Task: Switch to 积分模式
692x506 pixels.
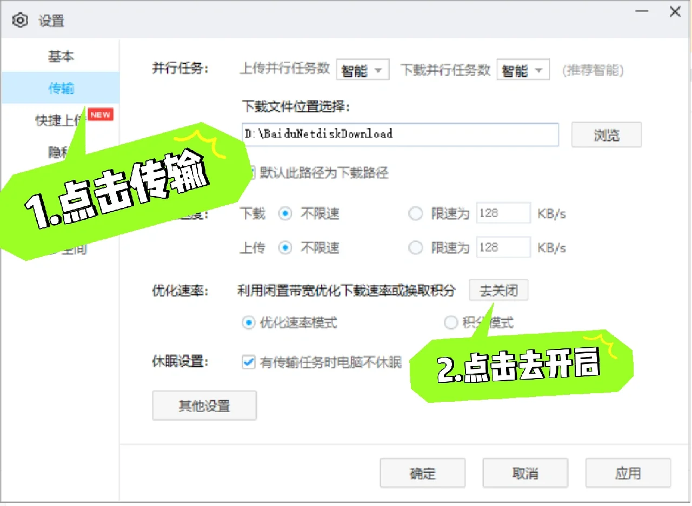Action: click(x=451, y=322)
